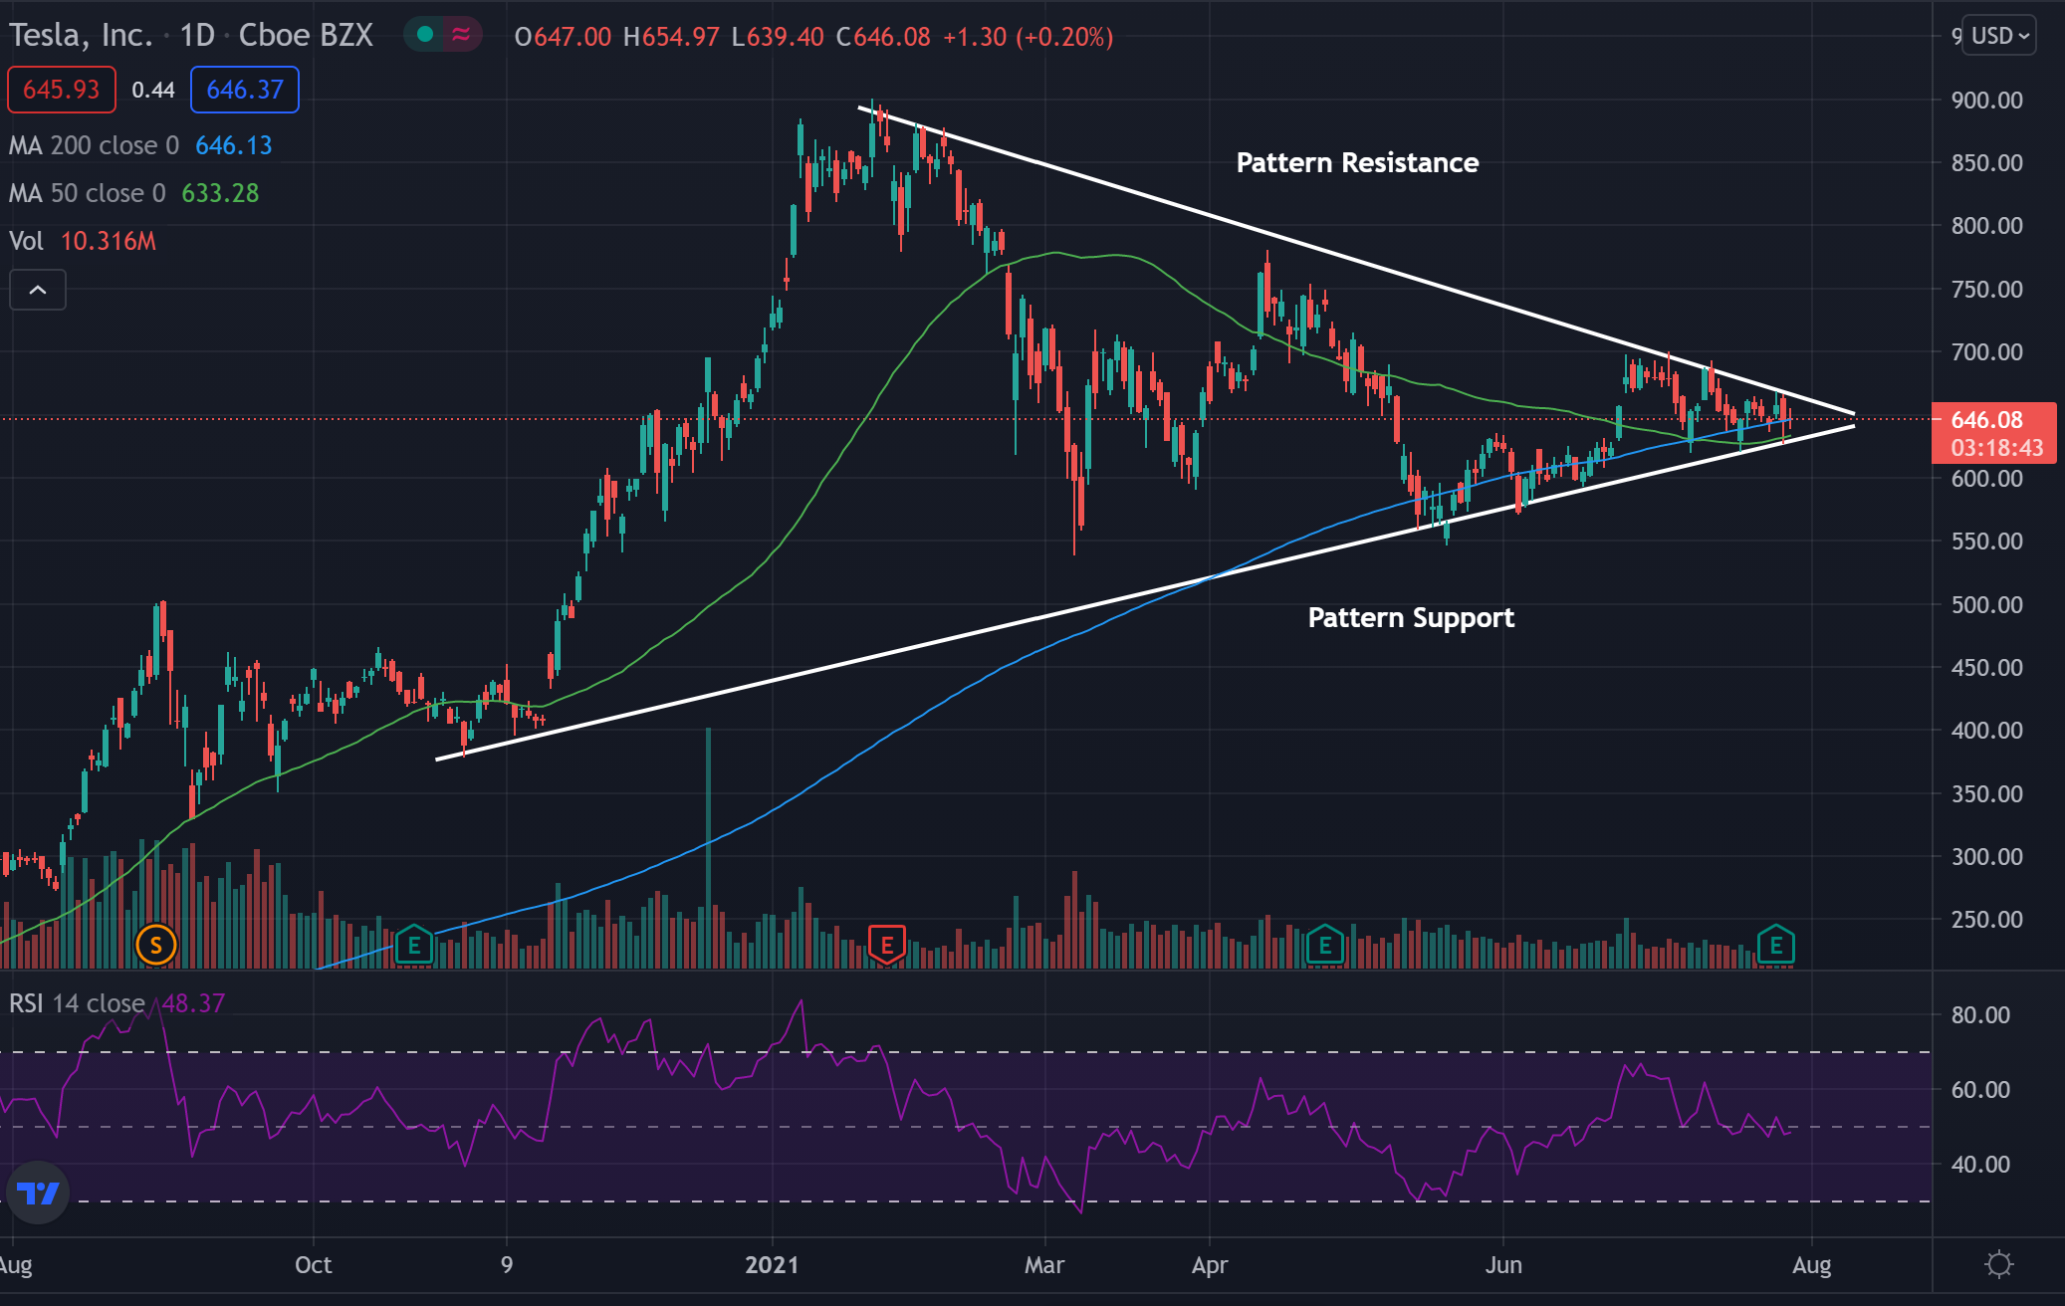Click the Oct label on time axis

(314, 1264)
